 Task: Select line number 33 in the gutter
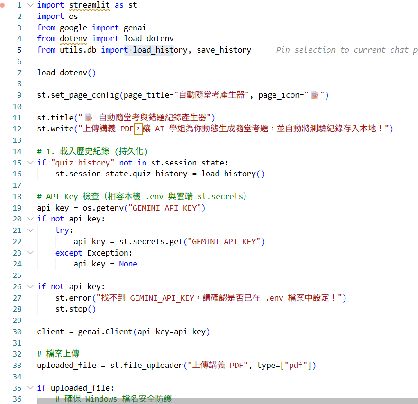coord(17,365)
